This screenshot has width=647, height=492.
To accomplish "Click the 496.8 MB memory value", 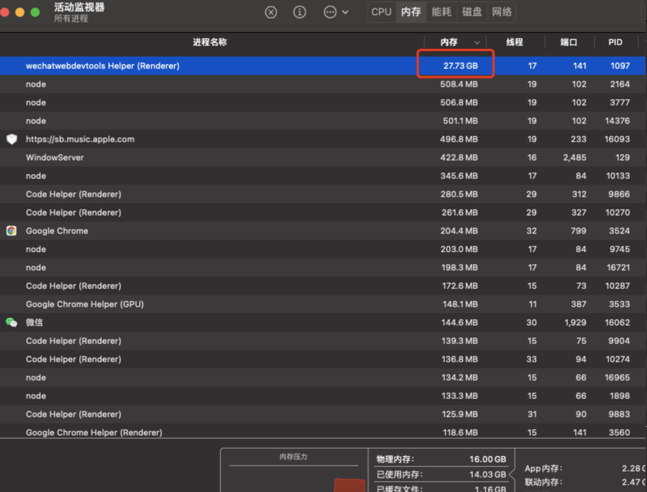I will point(459,139).
